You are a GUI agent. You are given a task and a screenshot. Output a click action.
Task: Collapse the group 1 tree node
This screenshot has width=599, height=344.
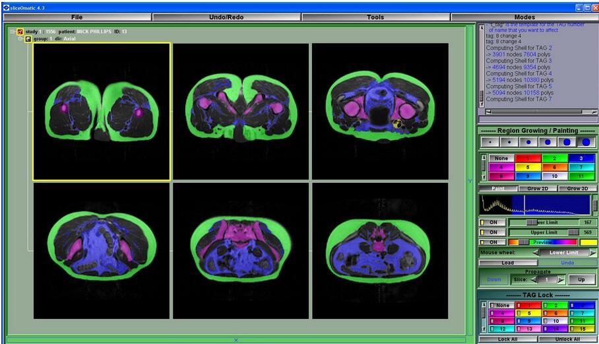point(20,39)
